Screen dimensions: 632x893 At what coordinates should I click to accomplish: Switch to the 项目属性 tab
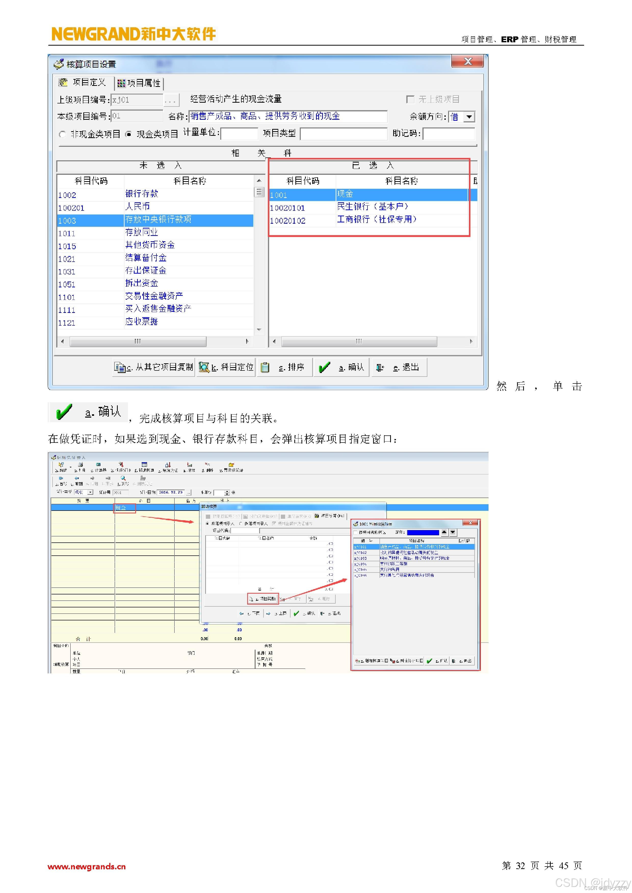pyautogui.click(x=139, y=83)
